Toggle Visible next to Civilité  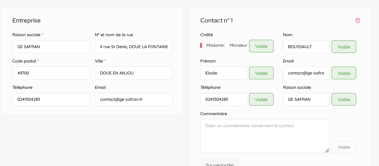point(261,46)
